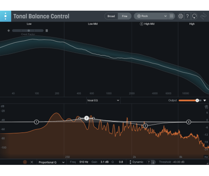Collapse the EQ panel with the triangle

click(205, 101)
